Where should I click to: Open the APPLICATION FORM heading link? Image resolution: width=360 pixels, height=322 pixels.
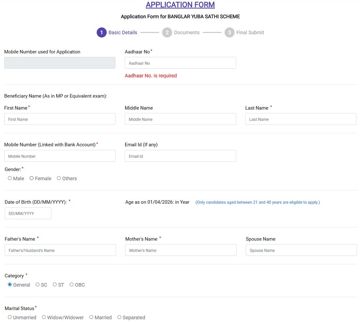[180, 5]
